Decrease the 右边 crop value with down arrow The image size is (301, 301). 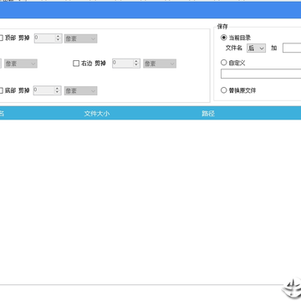(136, 65)
